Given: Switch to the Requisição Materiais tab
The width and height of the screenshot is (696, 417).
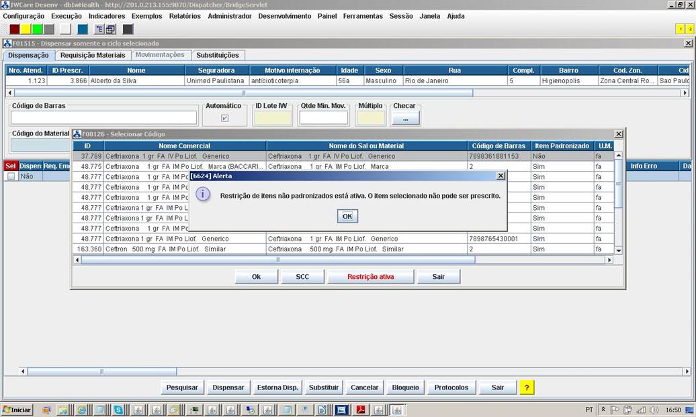Looking at the screenshot, I should tap(93, 55).
